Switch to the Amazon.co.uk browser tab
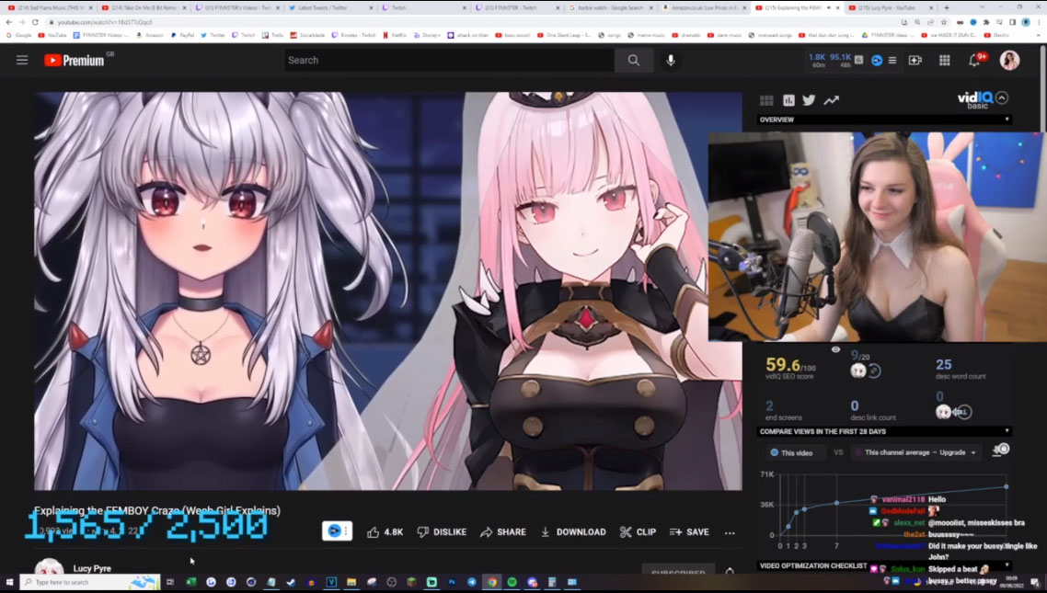This screenshot has width=1047, height=593. tap(704, 8)
